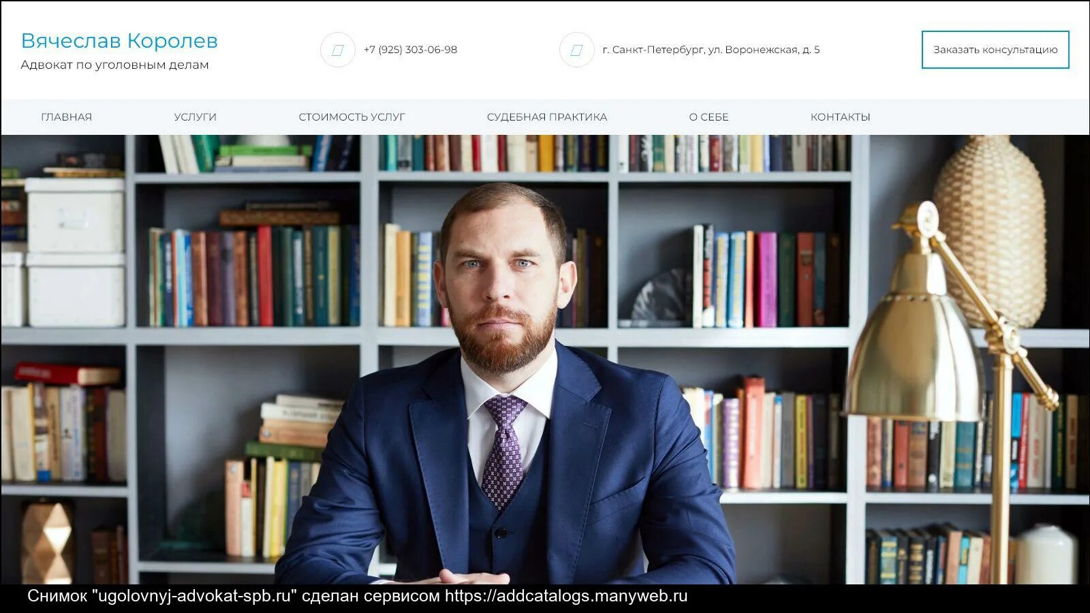Open the Стоимость услуг page
Screen dimensions: 1090x613
click(x=352, y=117)
